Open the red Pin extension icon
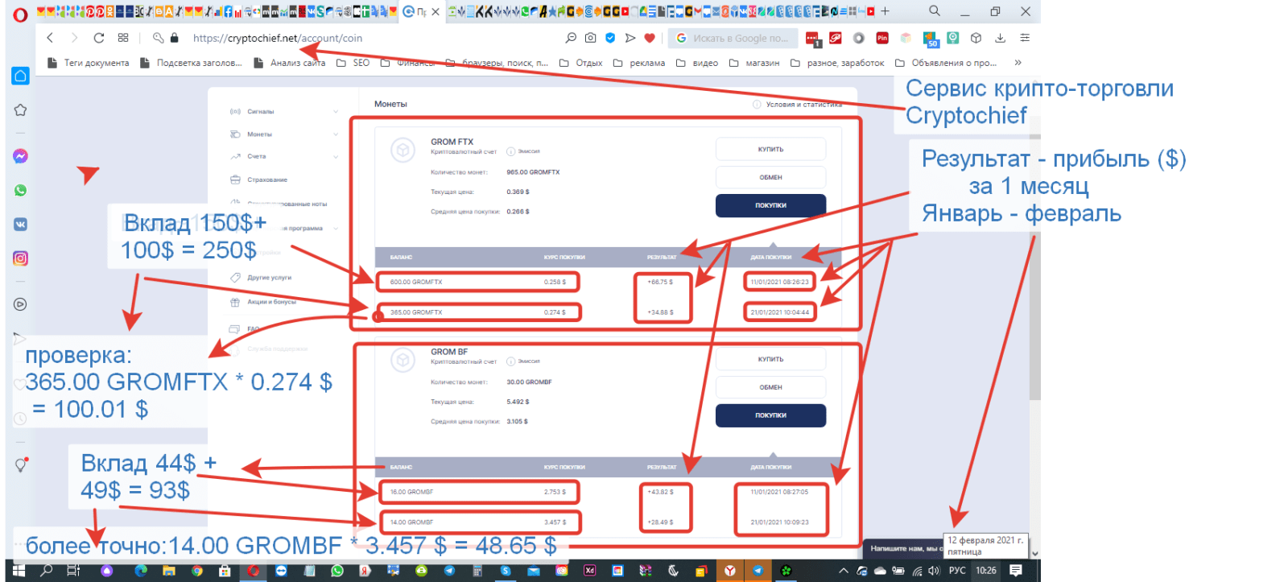This screenshot has height=582, width=1288. [882, 38]
